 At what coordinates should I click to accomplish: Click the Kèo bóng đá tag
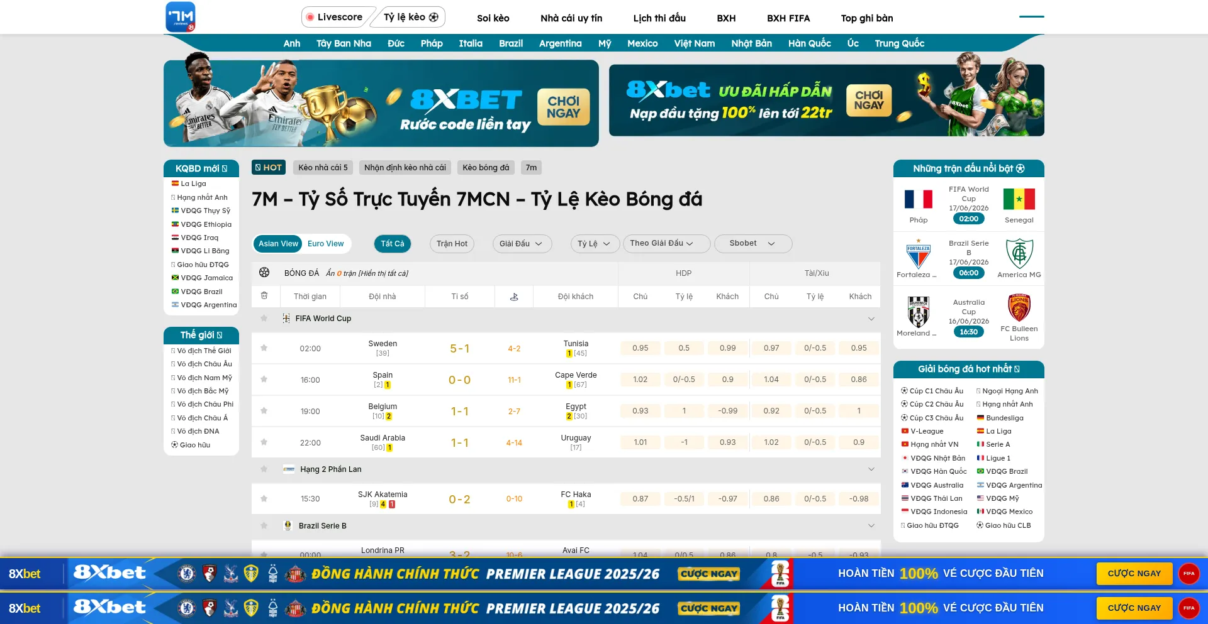coord(486,168)
